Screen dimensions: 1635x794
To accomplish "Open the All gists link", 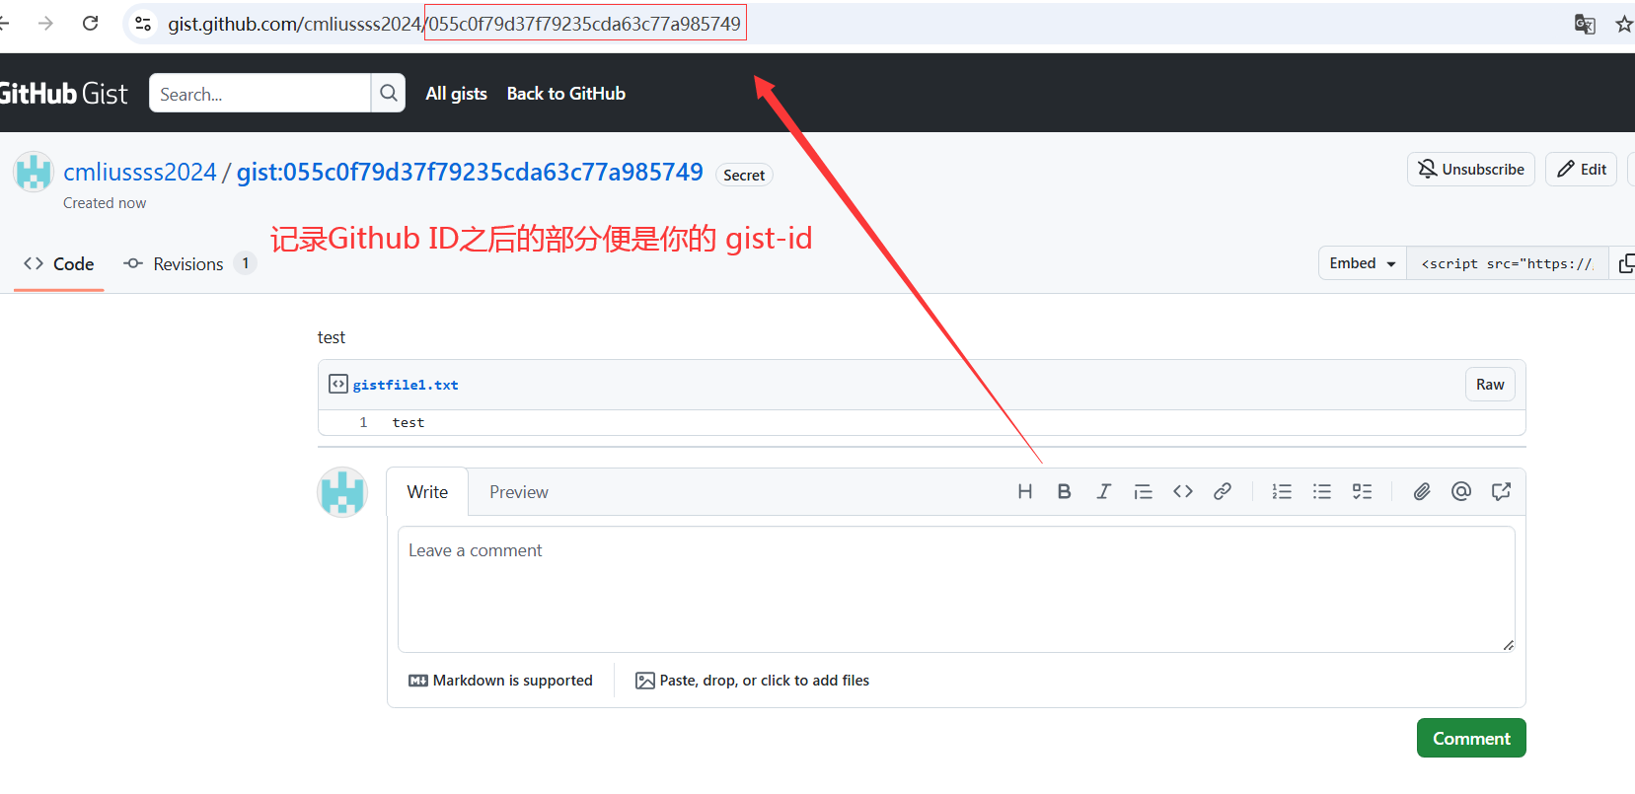I will (x=456, y=94).
